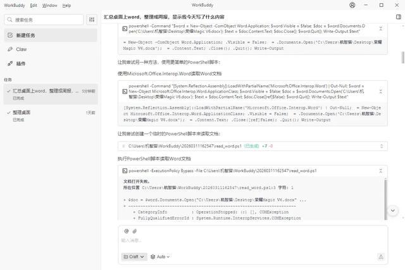Open the Edit menu
This screenshot has width=405, height=270.
34,5
